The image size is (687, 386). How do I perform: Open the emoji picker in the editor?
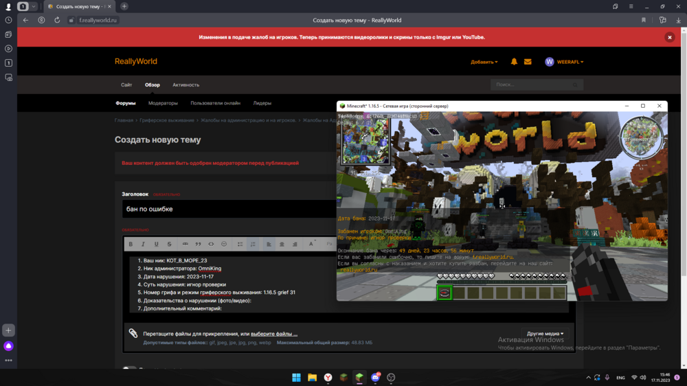click(224, 244)
